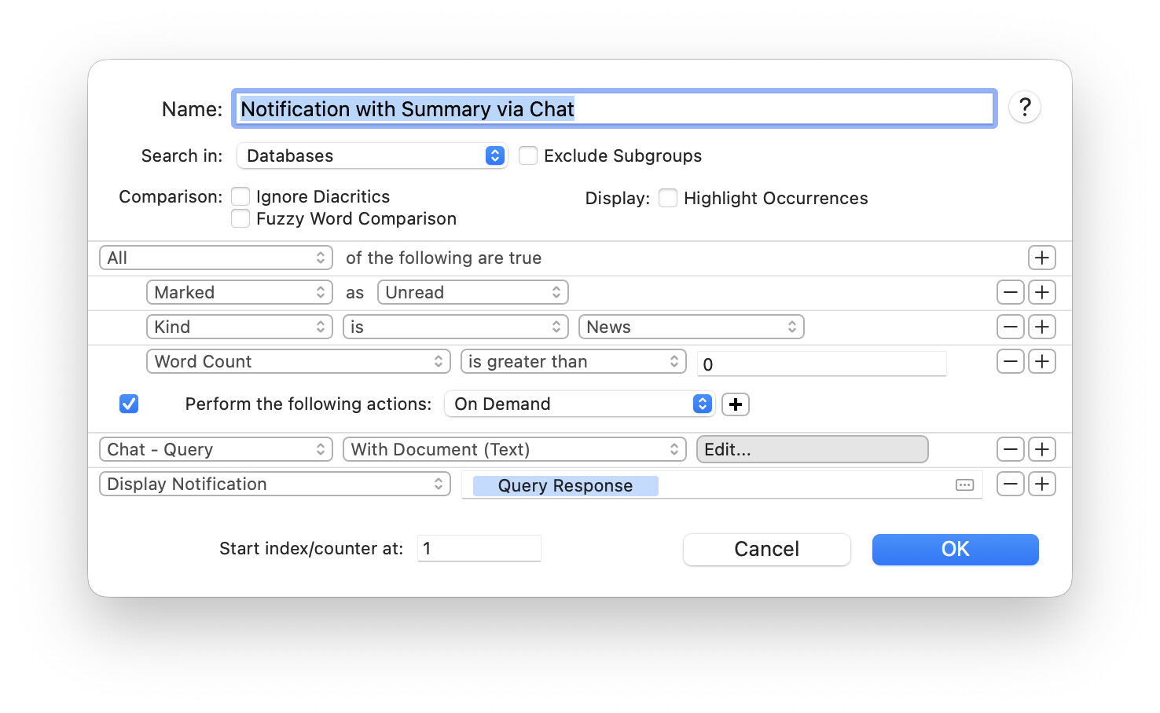Viewport: 1160px width, 713px height.
Task: Click the Edit... button for chat query
Action: tap(812, 449)
